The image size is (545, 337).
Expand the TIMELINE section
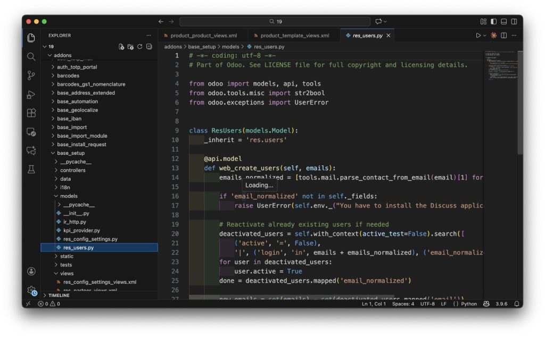point(59,295)
